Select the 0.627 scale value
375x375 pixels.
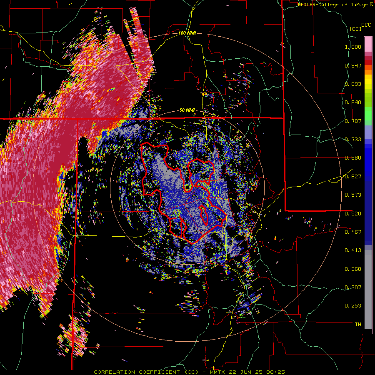pyautogui.click(x=353, y=177)
